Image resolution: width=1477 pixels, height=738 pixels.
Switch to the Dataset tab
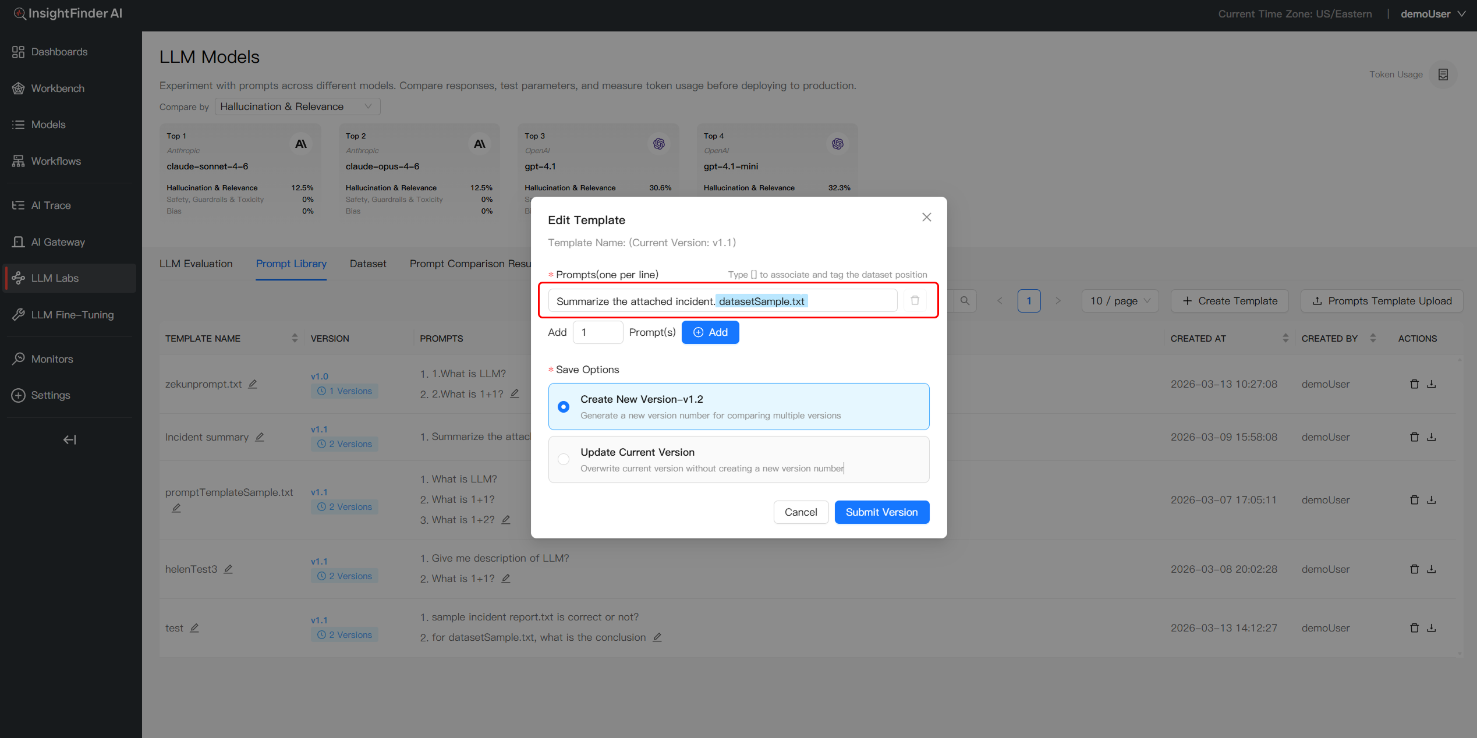point(367,264)
